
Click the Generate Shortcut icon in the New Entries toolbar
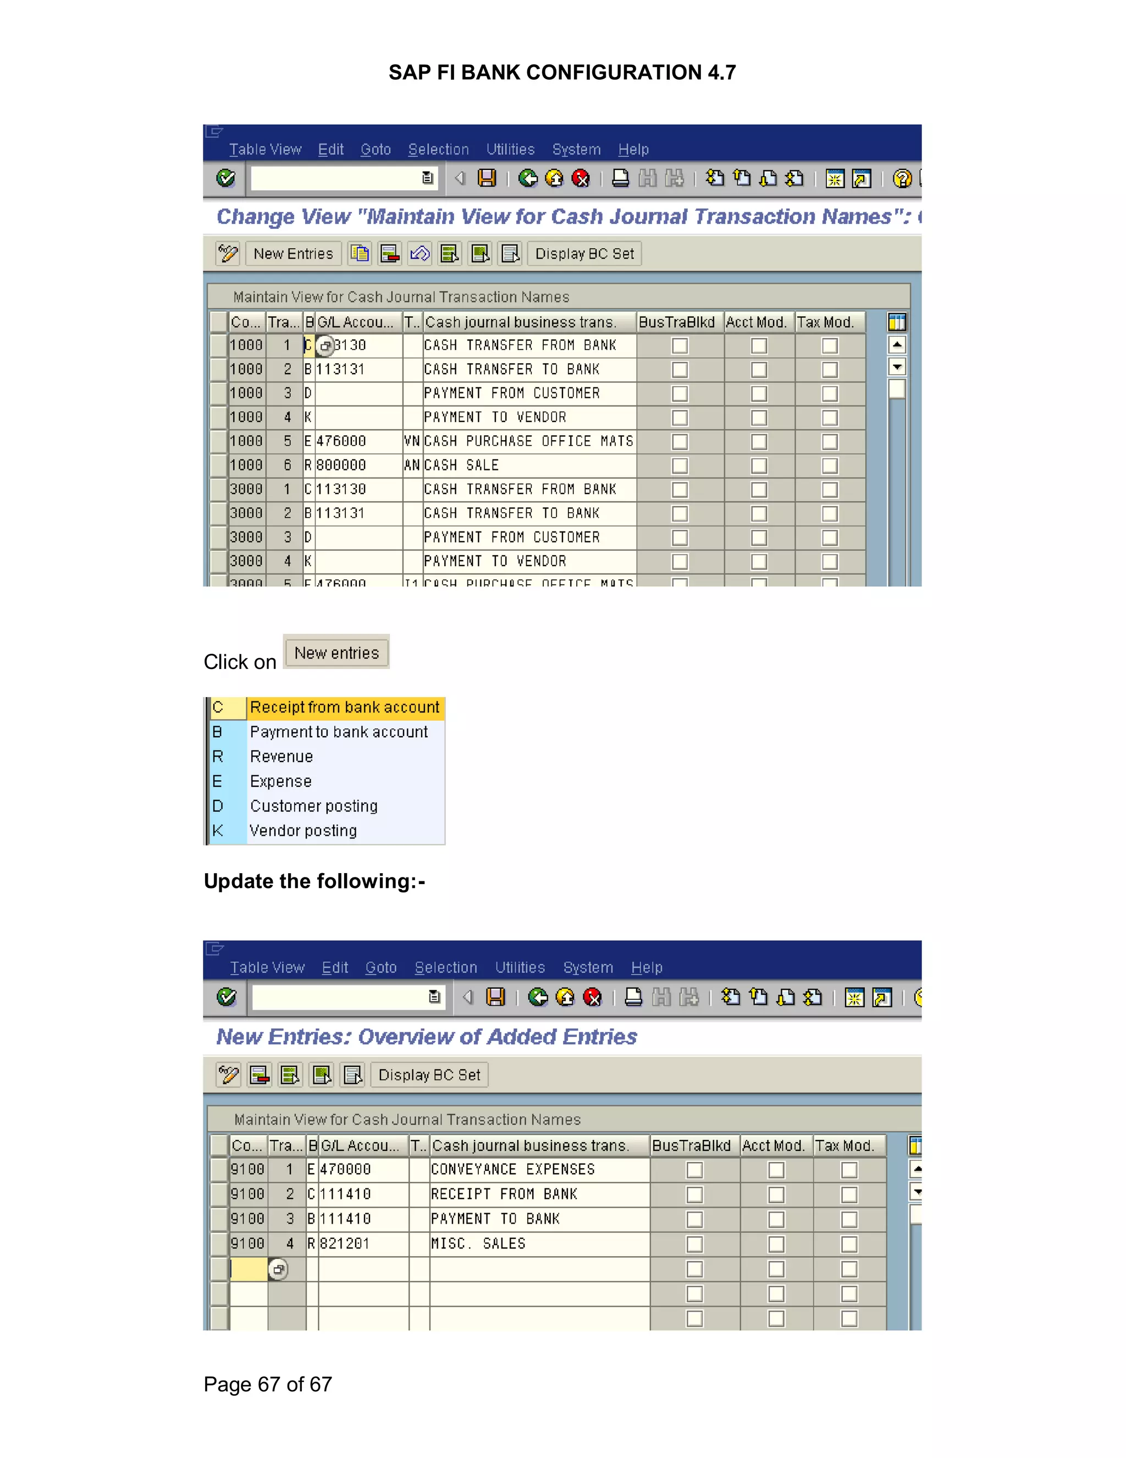pyautogui.click(x=882, y=997)
